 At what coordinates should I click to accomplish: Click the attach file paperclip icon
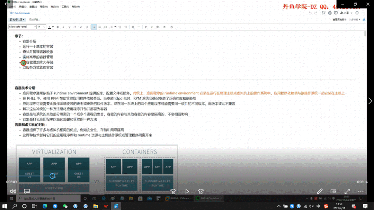(x=146, y=27)
